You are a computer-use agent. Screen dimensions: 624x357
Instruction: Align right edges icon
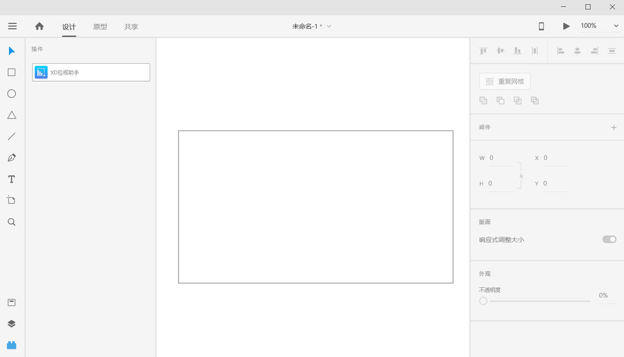[595, 51]
